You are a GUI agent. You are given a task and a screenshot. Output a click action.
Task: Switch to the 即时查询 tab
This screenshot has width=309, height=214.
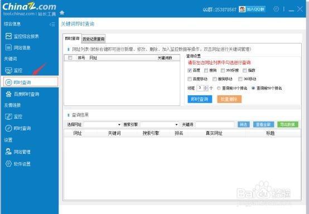[72, 38]
